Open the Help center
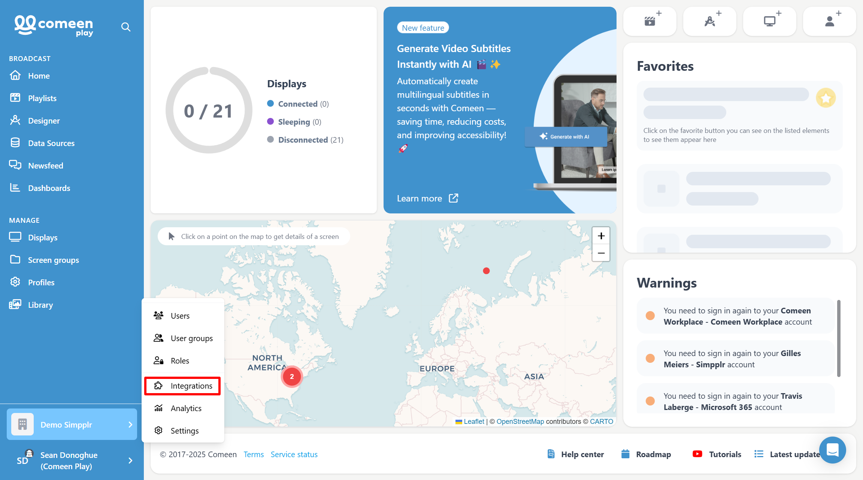 tap(576, 454)
